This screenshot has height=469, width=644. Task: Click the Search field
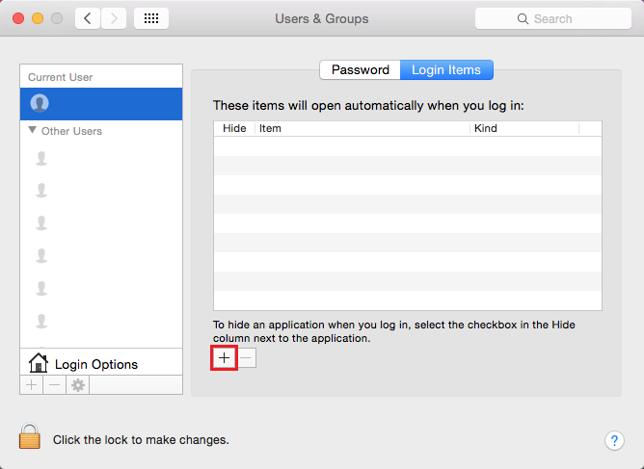point(552,18)
